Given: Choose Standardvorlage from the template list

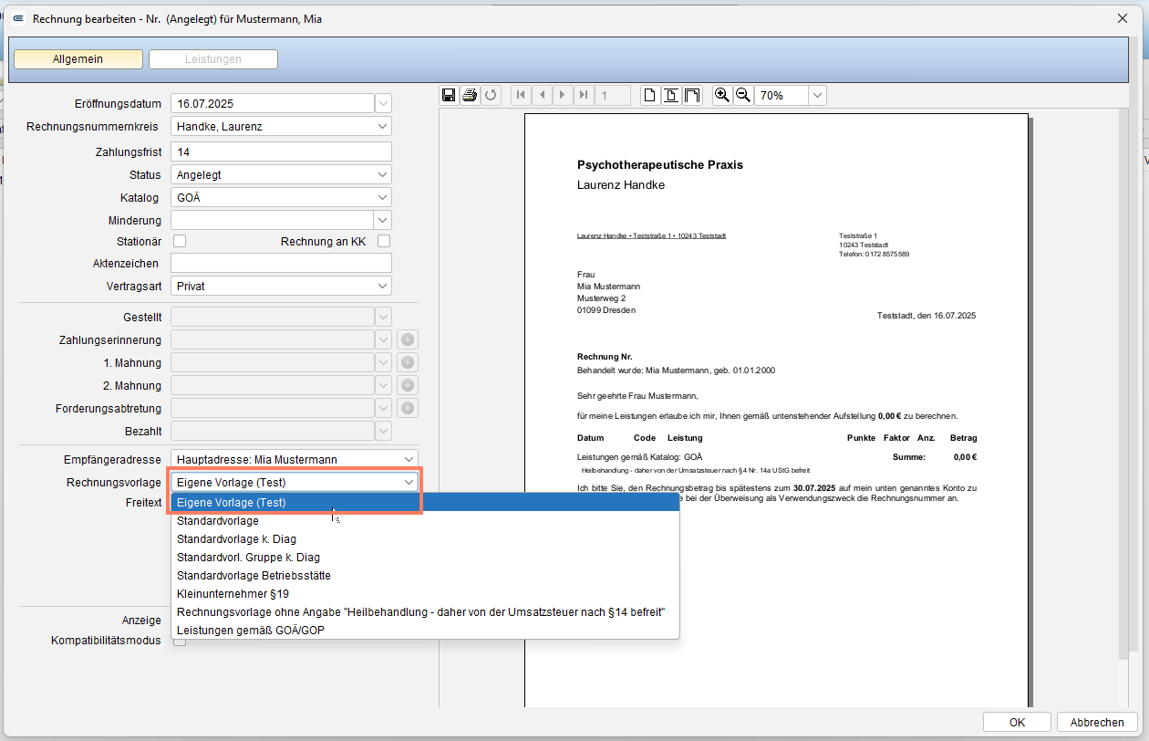Looking at the screenshot, I should pyautogui.click(x=425, y=521).
